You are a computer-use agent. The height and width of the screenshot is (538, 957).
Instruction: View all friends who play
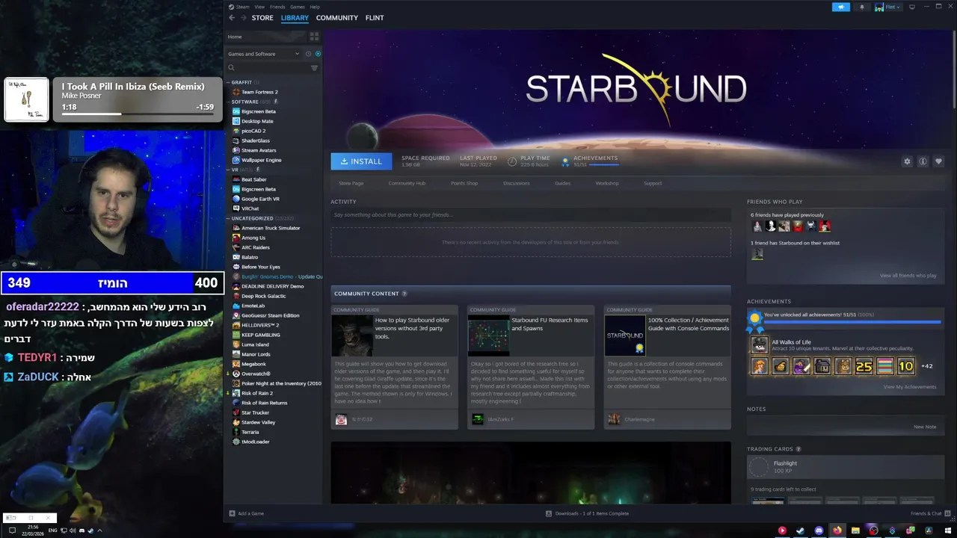tap(908, 276)
